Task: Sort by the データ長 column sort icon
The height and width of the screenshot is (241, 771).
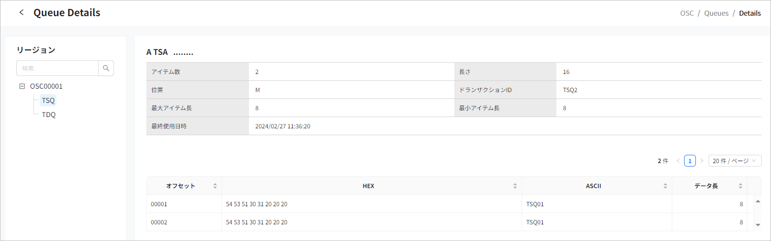Action: (741, 186)
